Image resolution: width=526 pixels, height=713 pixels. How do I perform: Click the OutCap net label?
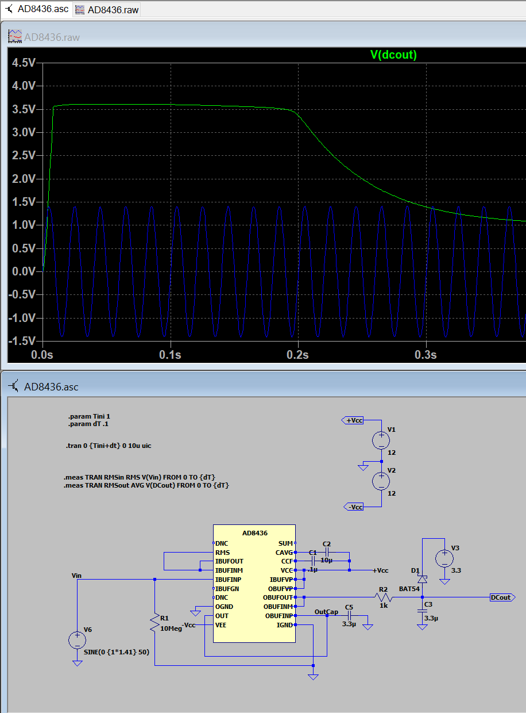coord(326,612)
